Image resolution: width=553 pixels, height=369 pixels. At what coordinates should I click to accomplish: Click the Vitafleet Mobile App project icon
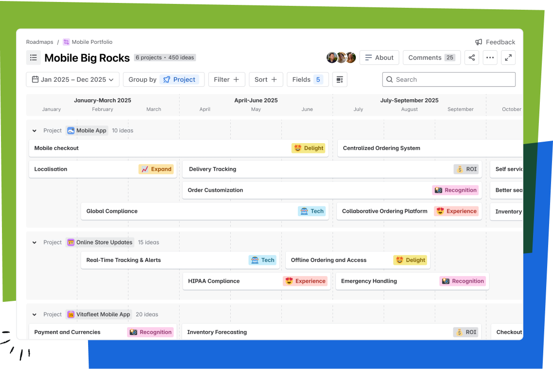[71, 314]
